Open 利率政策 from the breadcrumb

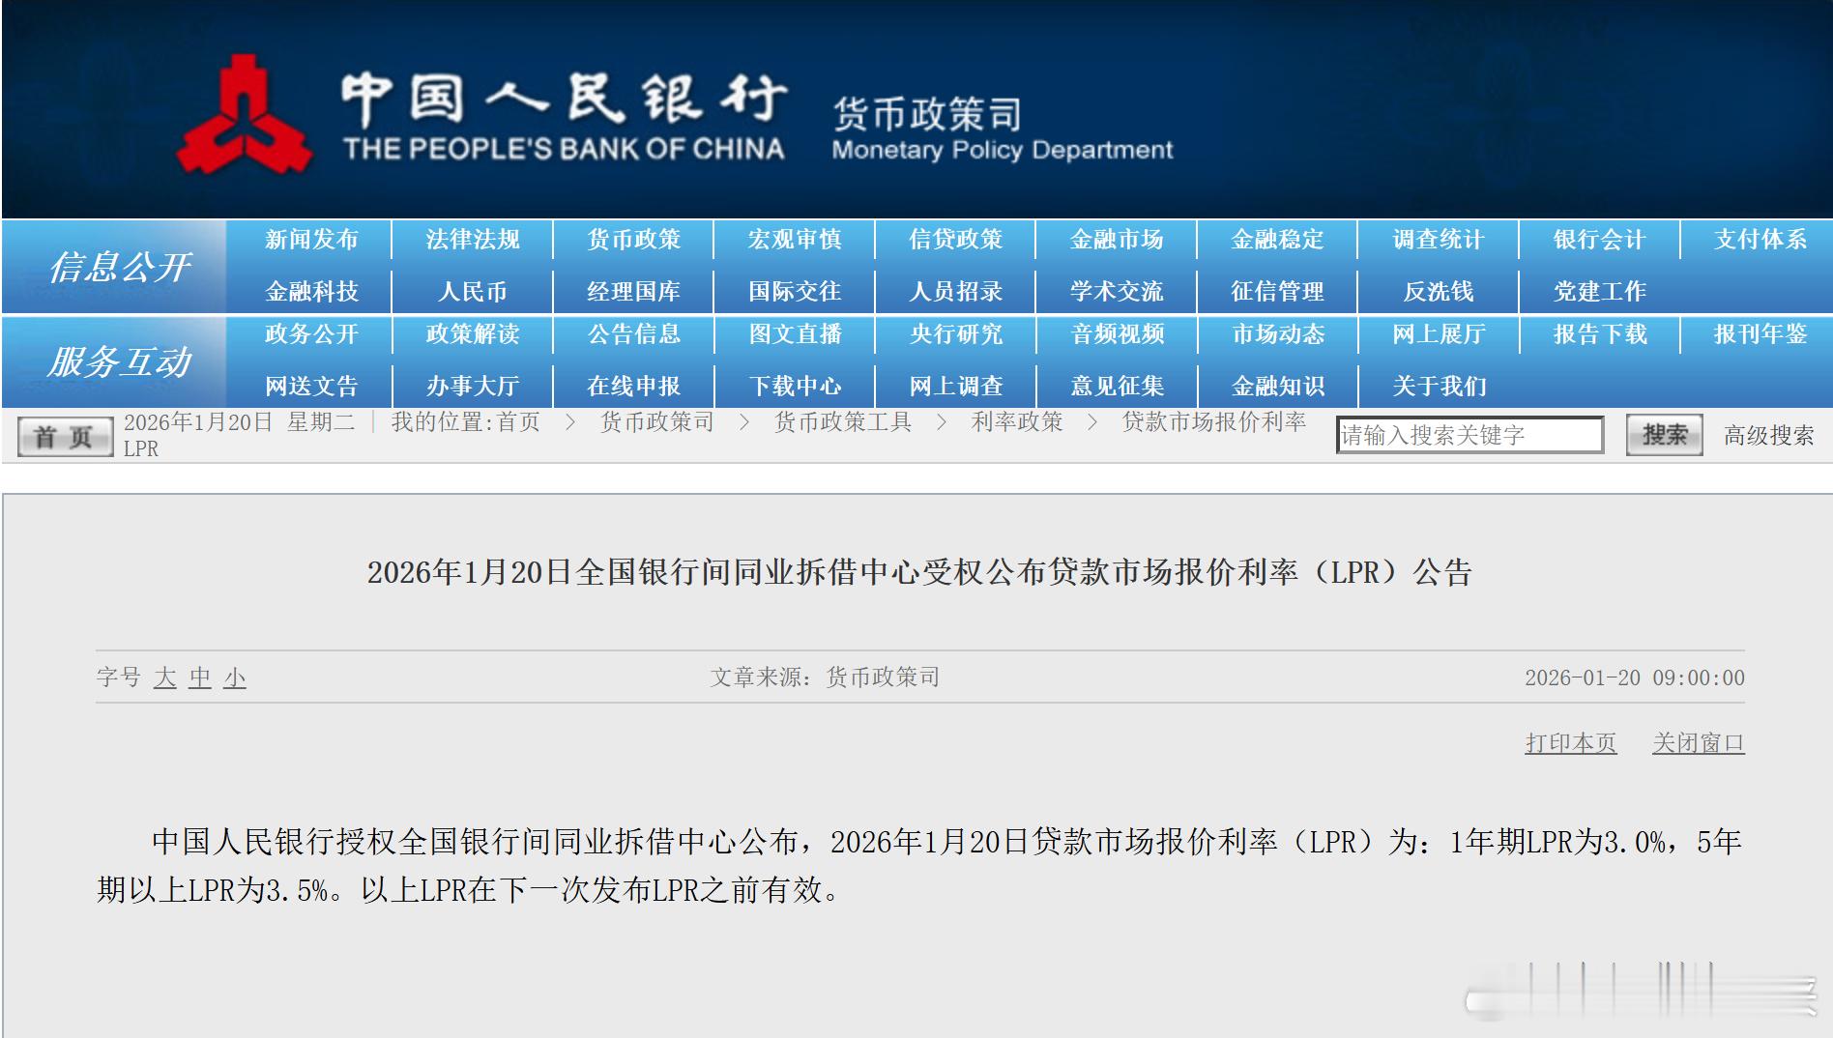(x=1015, y=421)
